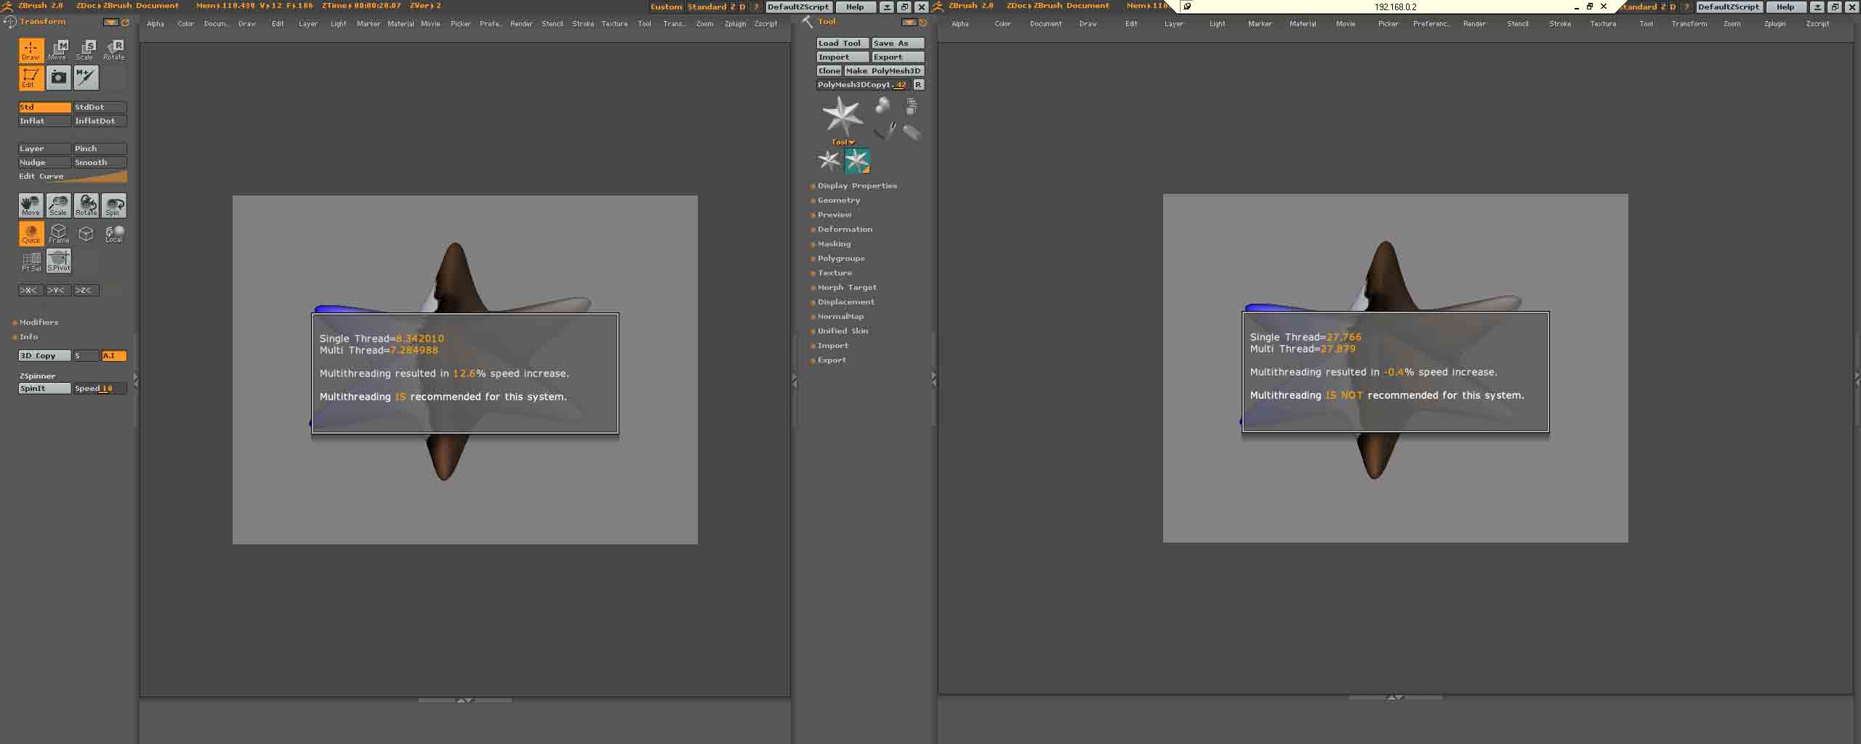Open the Material menu in left window
Image resolution: width=1861 pixels, height=744 pixels.
(x=400, y=24)
